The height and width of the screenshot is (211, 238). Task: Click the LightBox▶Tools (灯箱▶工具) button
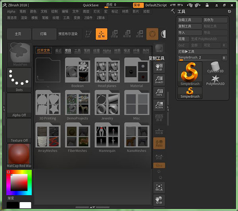202,51
